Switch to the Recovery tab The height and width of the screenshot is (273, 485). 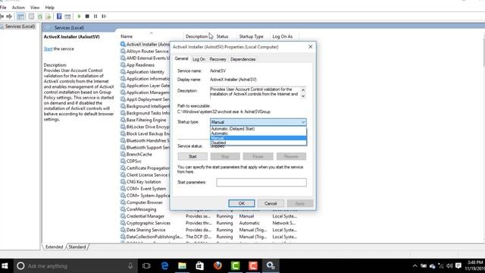point(217,59)
